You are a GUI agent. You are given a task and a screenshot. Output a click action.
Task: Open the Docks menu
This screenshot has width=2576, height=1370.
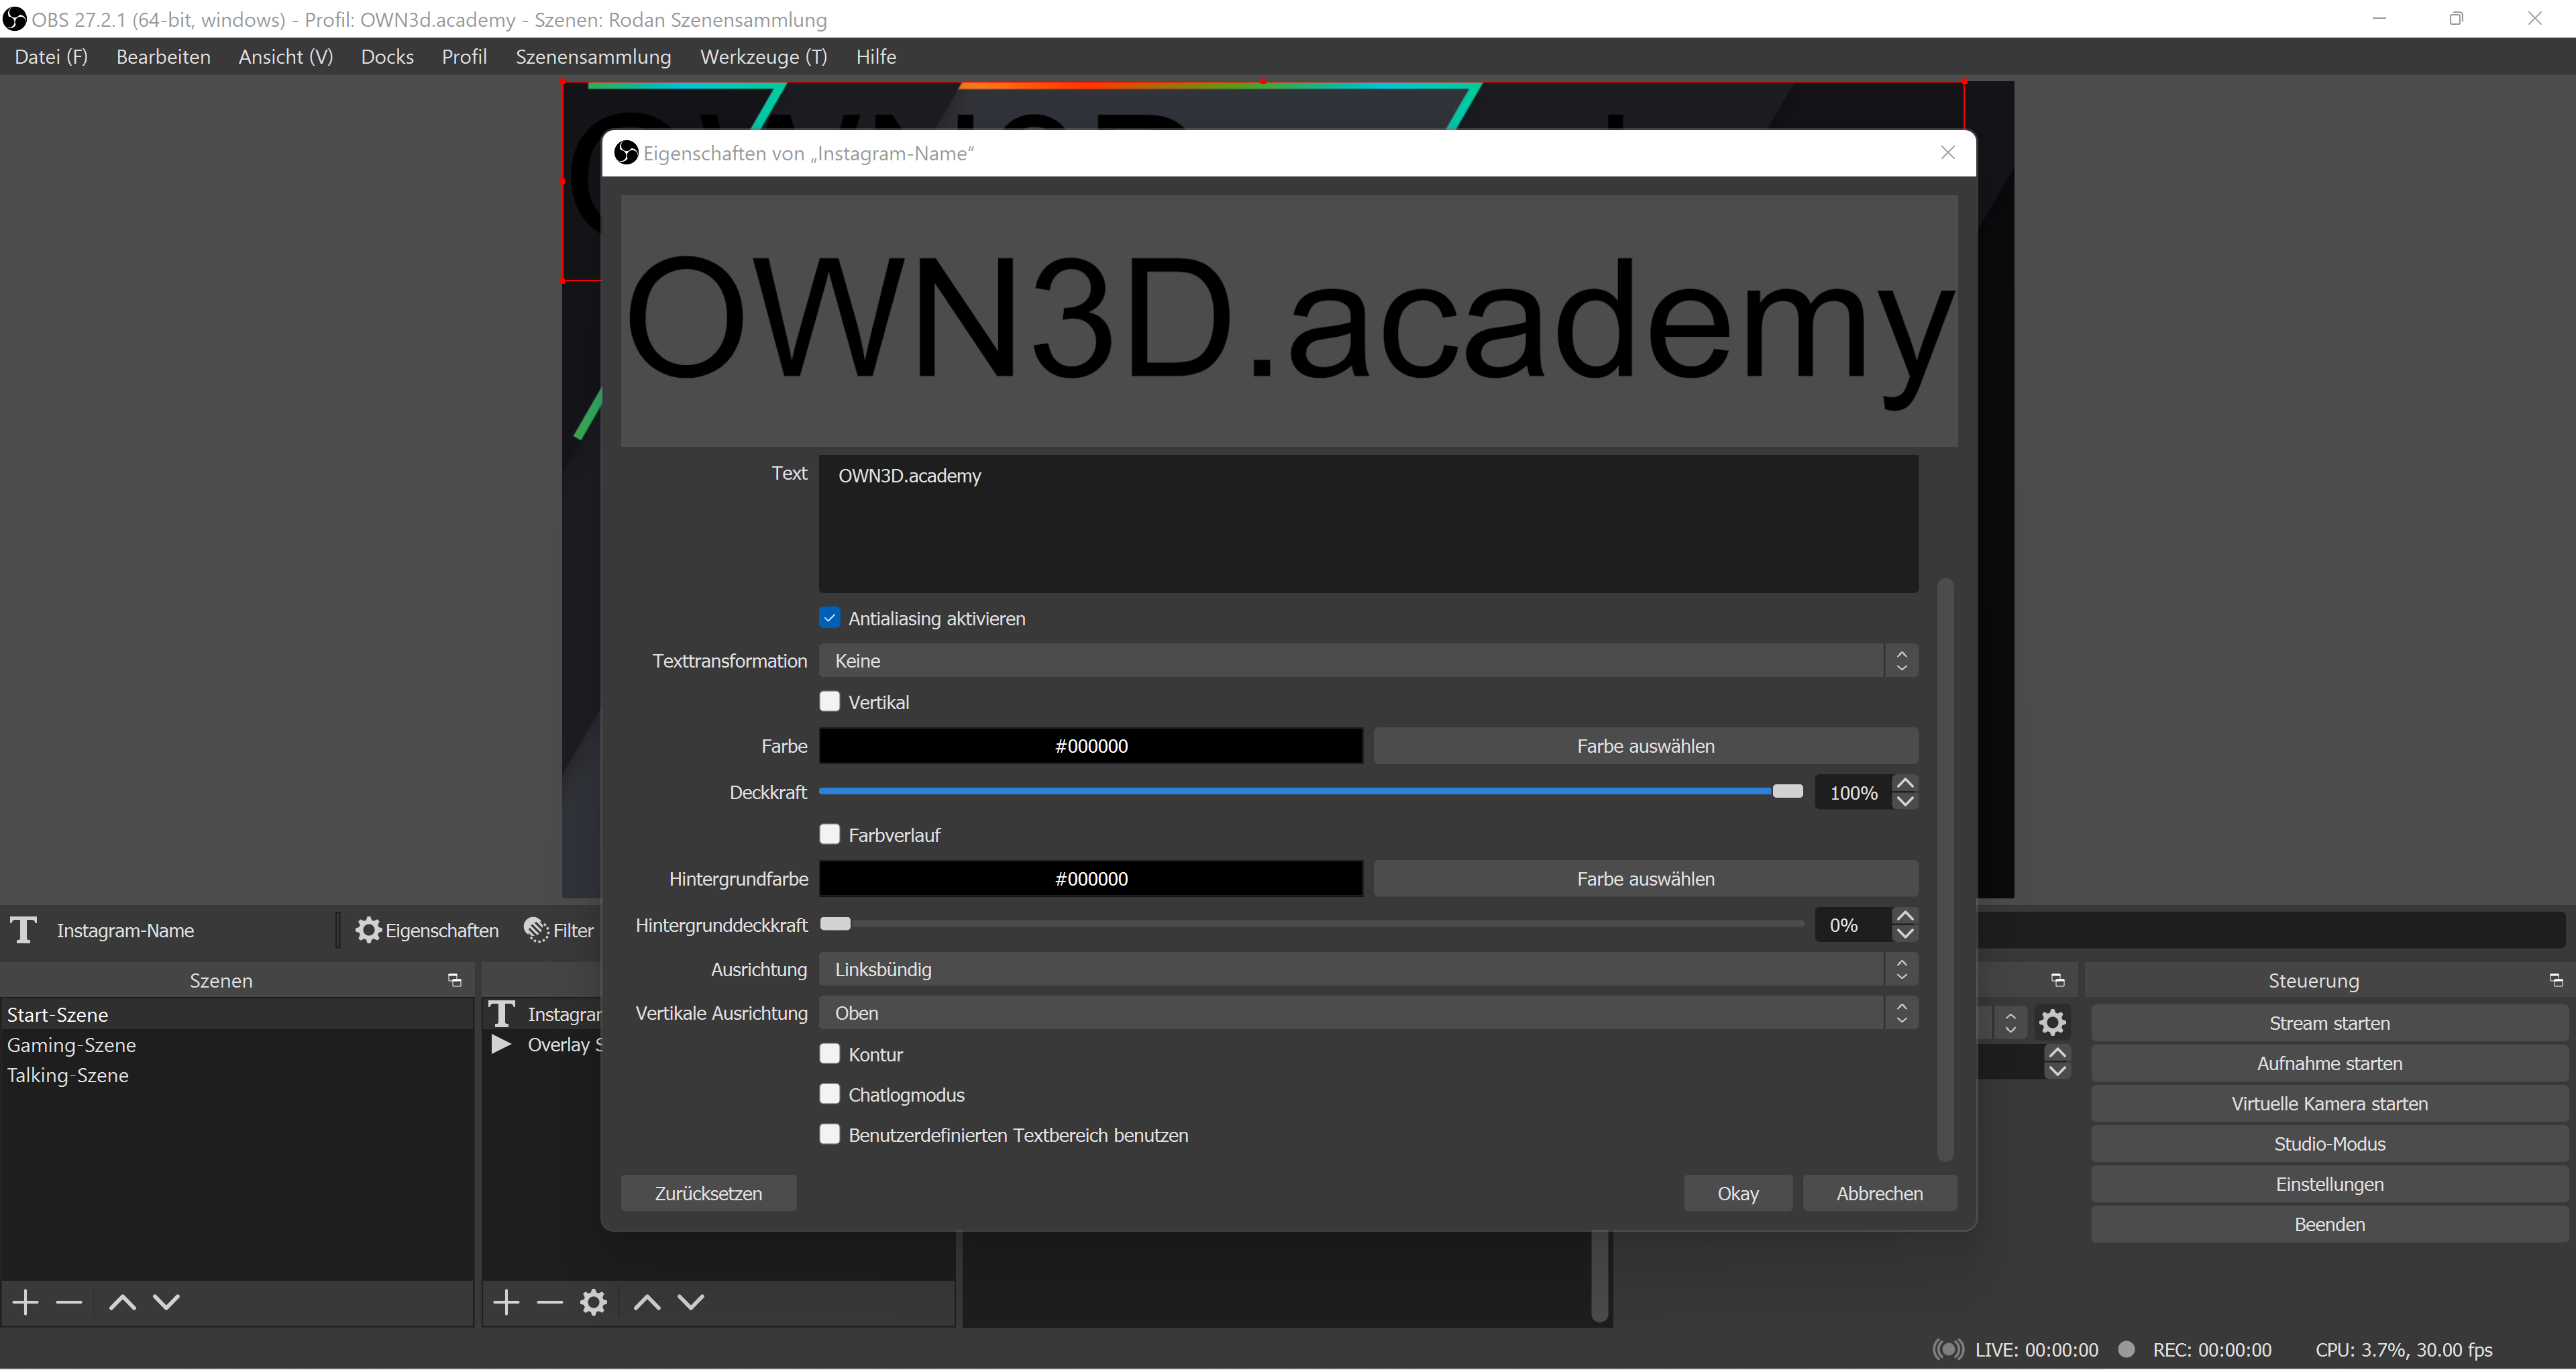point(387,56)
